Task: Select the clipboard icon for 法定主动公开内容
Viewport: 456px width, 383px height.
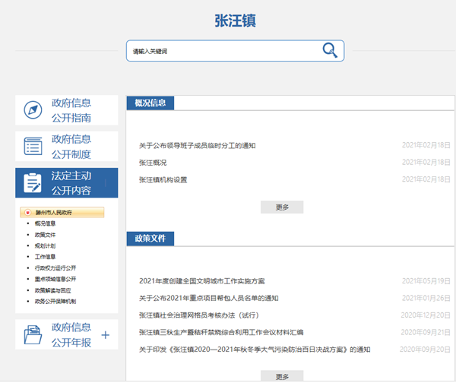Action: pos(33,183)
